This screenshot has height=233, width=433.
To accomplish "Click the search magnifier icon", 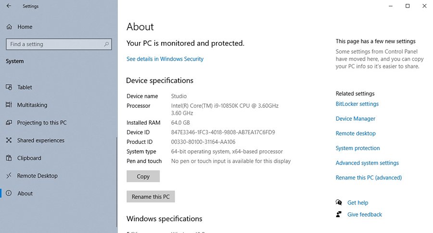I will pos(107,44).
